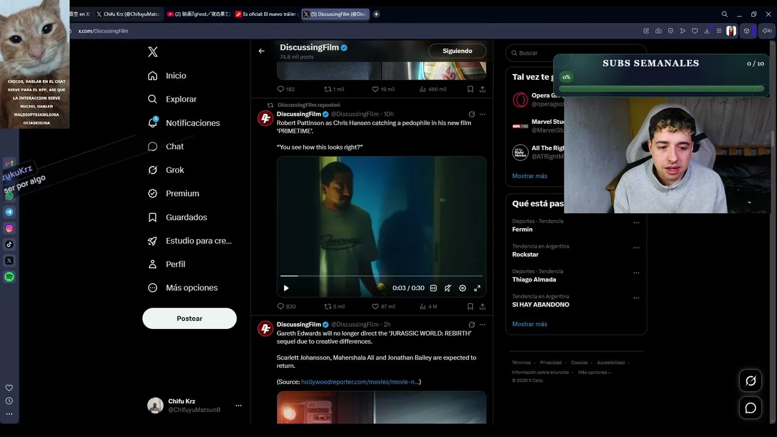Expand the Más opciones menu
The height and width of the screenshot is (437, 777).
(182, 288)
